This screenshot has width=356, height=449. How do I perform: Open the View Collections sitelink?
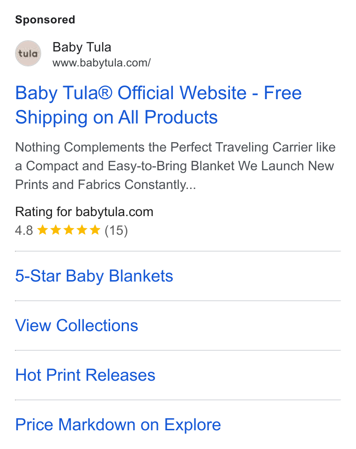tap(77, 326)
